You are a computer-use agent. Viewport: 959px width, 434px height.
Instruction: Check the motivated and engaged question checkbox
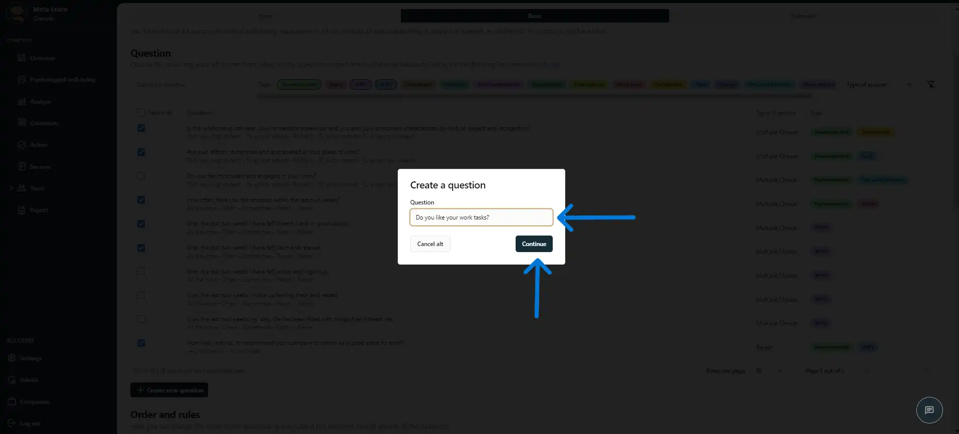(141, 176)
